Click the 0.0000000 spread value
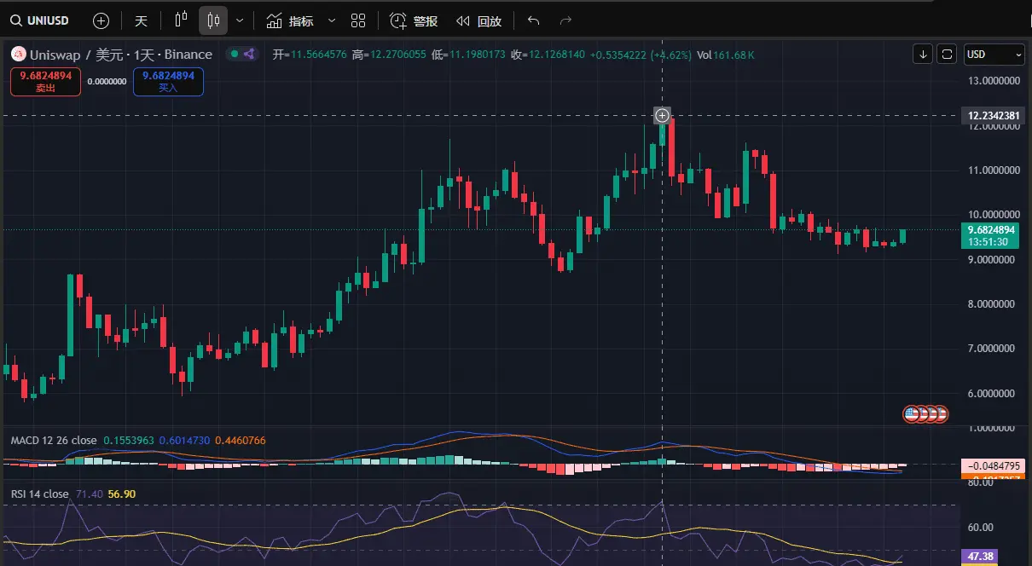The image size is (1032, 566). coord(107,82)
